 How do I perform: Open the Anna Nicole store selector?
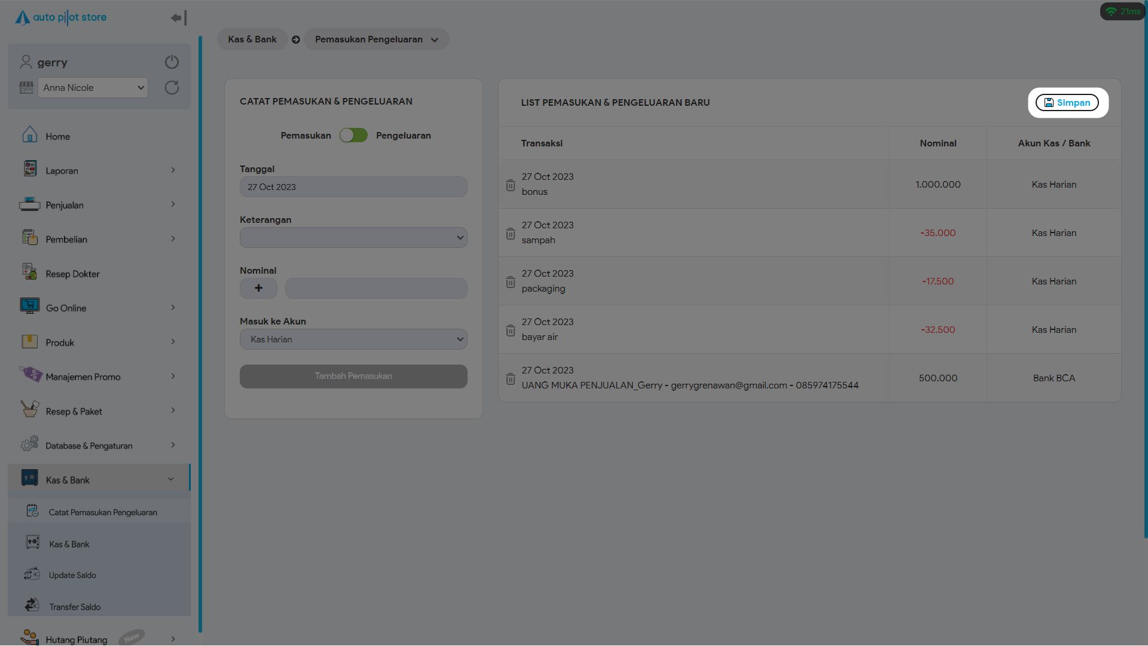[x=93, y=88]
